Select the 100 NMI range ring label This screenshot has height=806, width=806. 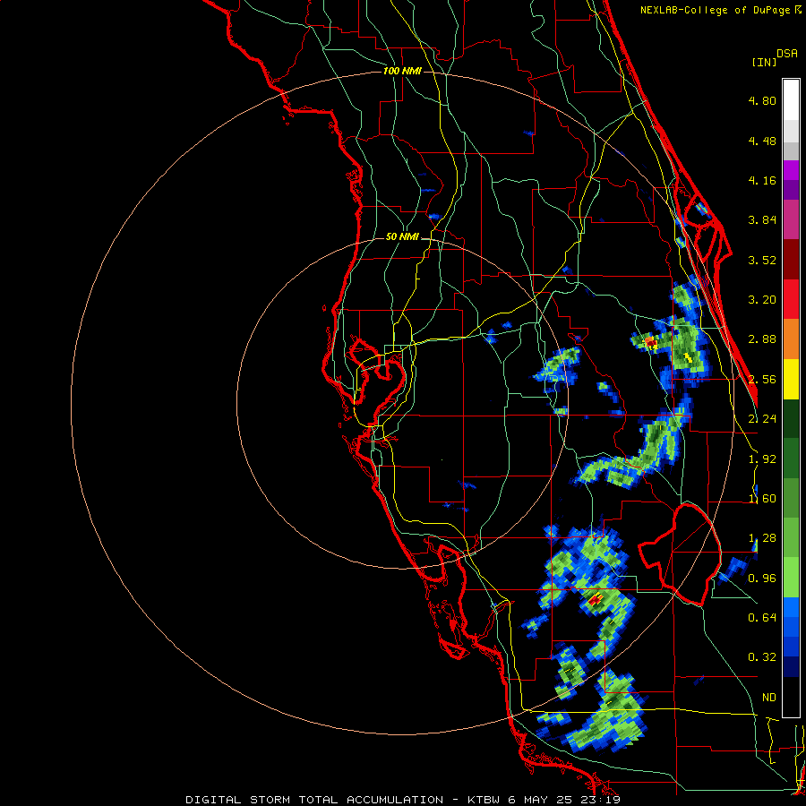[x=402, y=71]
